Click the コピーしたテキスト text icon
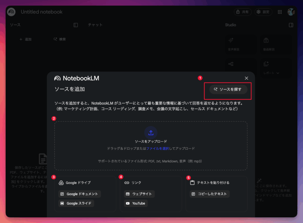 193,194
